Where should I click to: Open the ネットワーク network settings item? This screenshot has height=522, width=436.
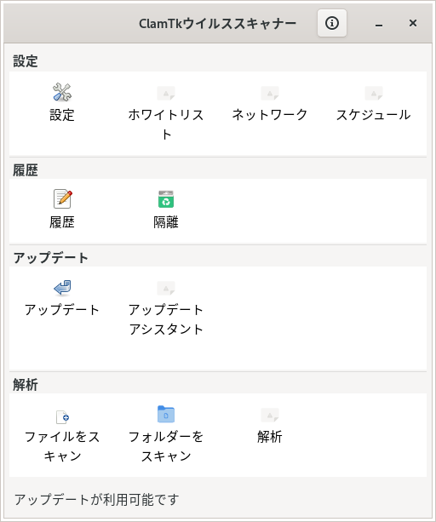[x=270, y=104]
